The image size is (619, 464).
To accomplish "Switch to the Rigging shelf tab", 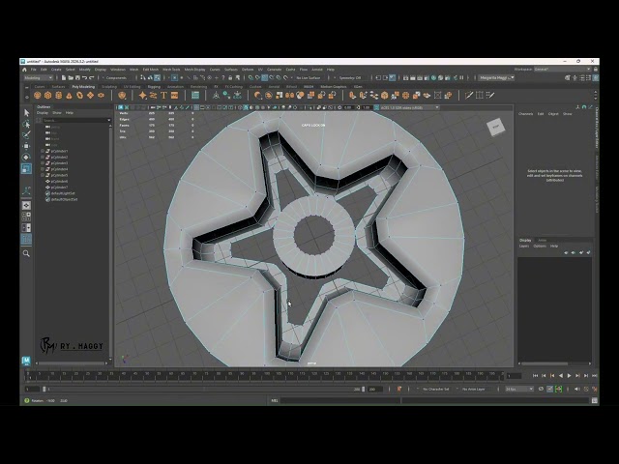I will pos(154,86).
